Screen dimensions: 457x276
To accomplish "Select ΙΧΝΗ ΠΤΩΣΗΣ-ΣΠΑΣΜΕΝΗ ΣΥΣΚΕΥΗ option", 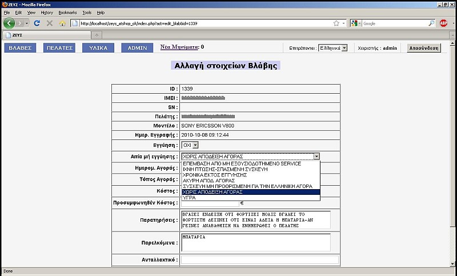I will click(251, 169).
